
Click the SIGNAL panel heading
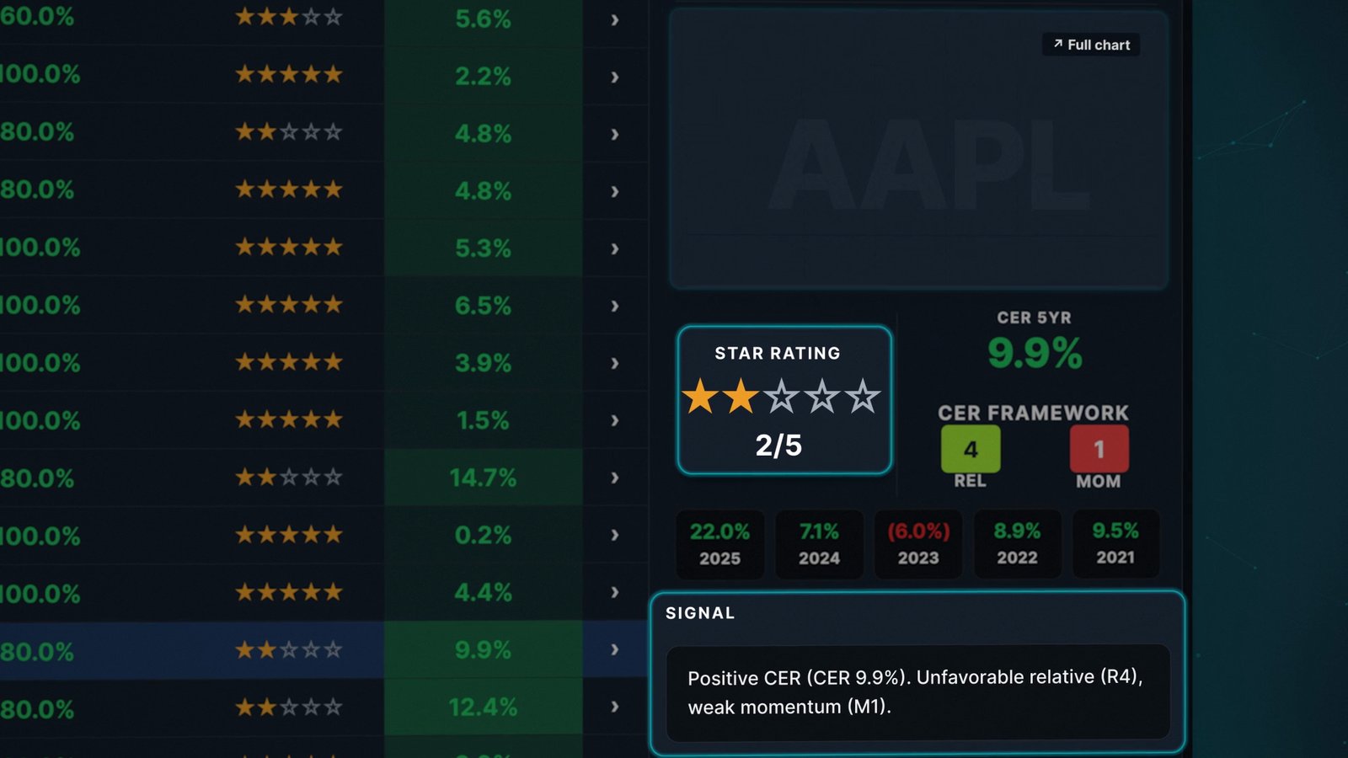(700, 613)
